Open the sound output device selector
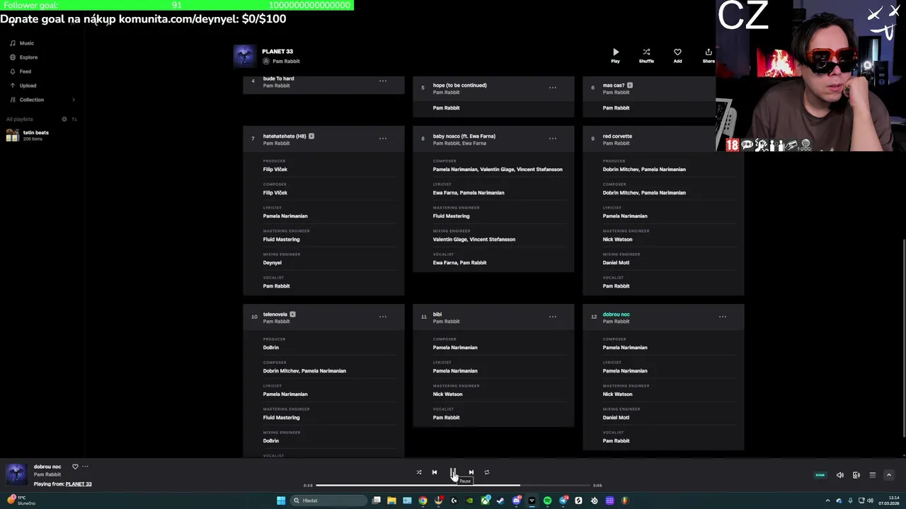Viewport: 906px width, 509px height. (x=856, y=475)
